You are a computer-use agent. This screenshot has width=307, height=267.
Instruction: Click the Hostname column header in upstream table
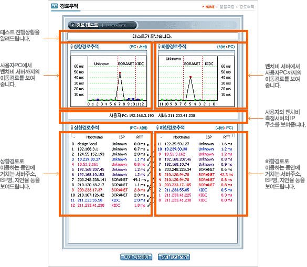click(94, 137)
